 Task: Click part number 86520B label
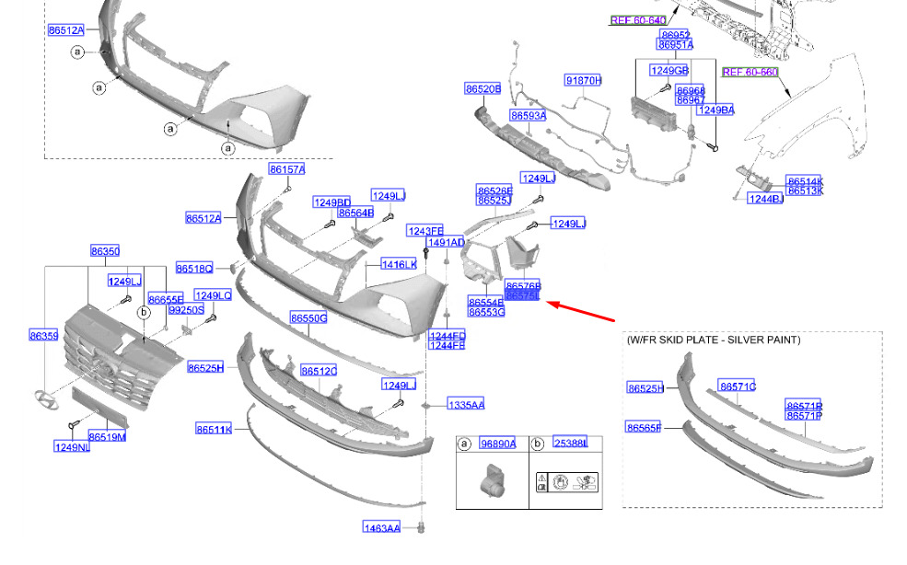tap(483, 89)
